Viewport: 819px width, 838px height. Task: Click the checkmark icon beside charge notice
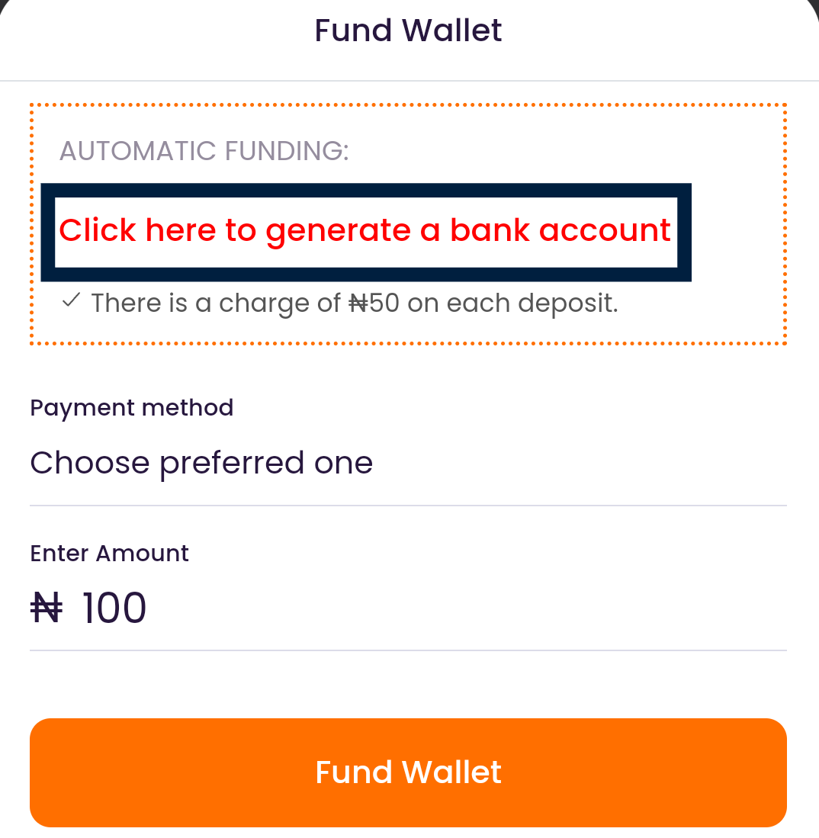pyautogui.click(x=71, y=302)
